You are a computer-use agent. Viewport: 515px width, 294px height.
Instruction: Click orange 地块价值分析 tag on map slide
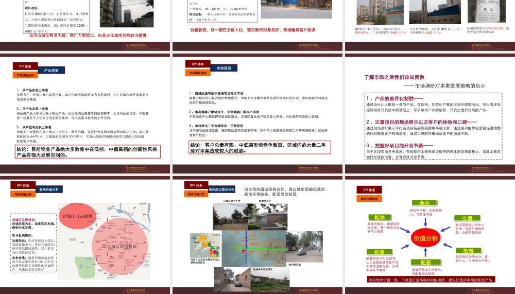[x=23, y=195]
